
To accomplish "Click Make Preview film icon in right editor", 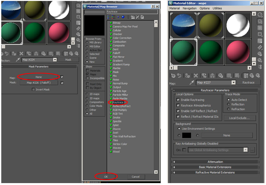I will pyautogui.click(x=260, y=47).
